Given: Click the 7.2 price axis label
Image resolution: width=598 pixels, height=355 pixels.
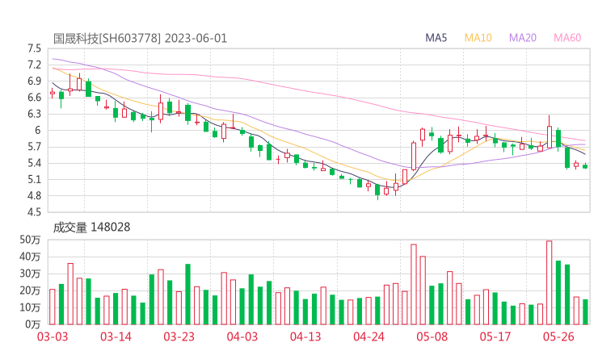Looking at the screenshot, I should [x=34, y=65].
